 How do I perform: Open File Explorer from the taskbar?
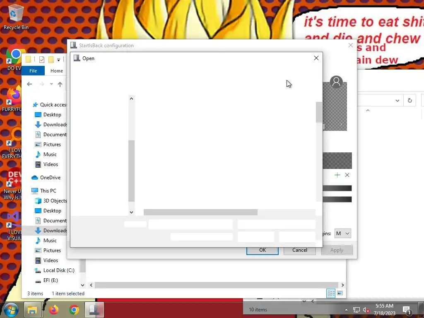click(32, 310)
